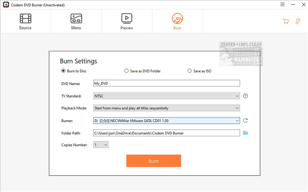This screenshot has width=308, height=192.
Task: Click the orange Burn disc icon
Action: (177, 19)
